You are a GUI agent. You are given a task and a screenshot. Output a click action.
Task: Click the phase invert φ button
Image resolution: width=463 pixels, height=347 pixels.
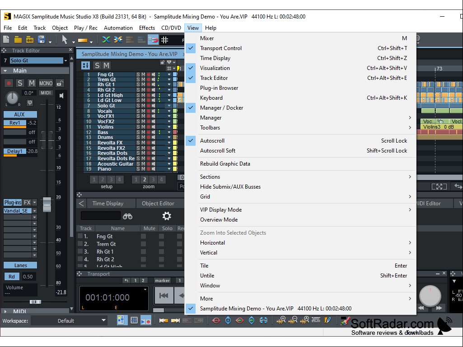(x=30, y=103)
